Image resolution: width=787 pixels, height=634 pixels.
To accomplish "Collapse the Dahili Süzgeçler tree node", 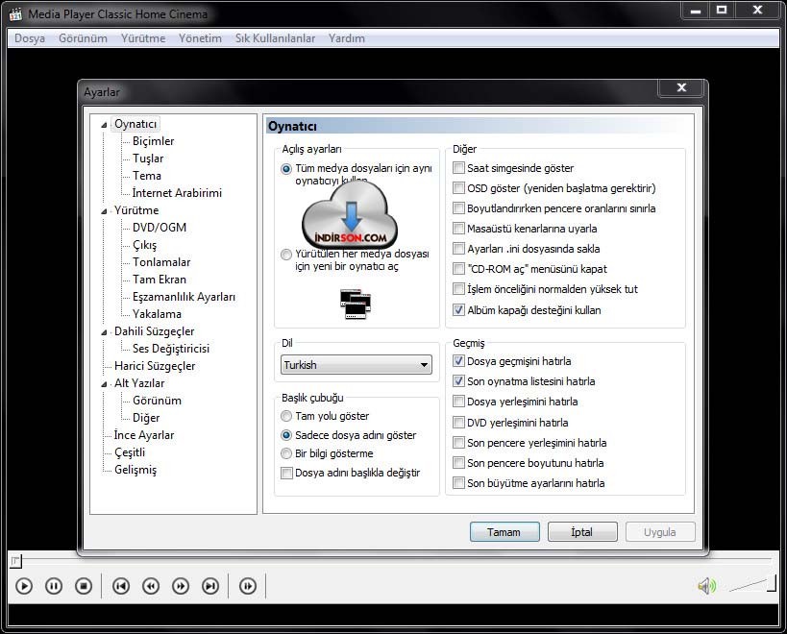I will click(104, 332).
